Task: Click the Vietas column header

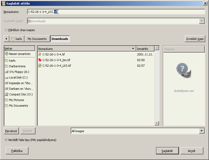Action: pyautogui.click(x=20, y=49)
